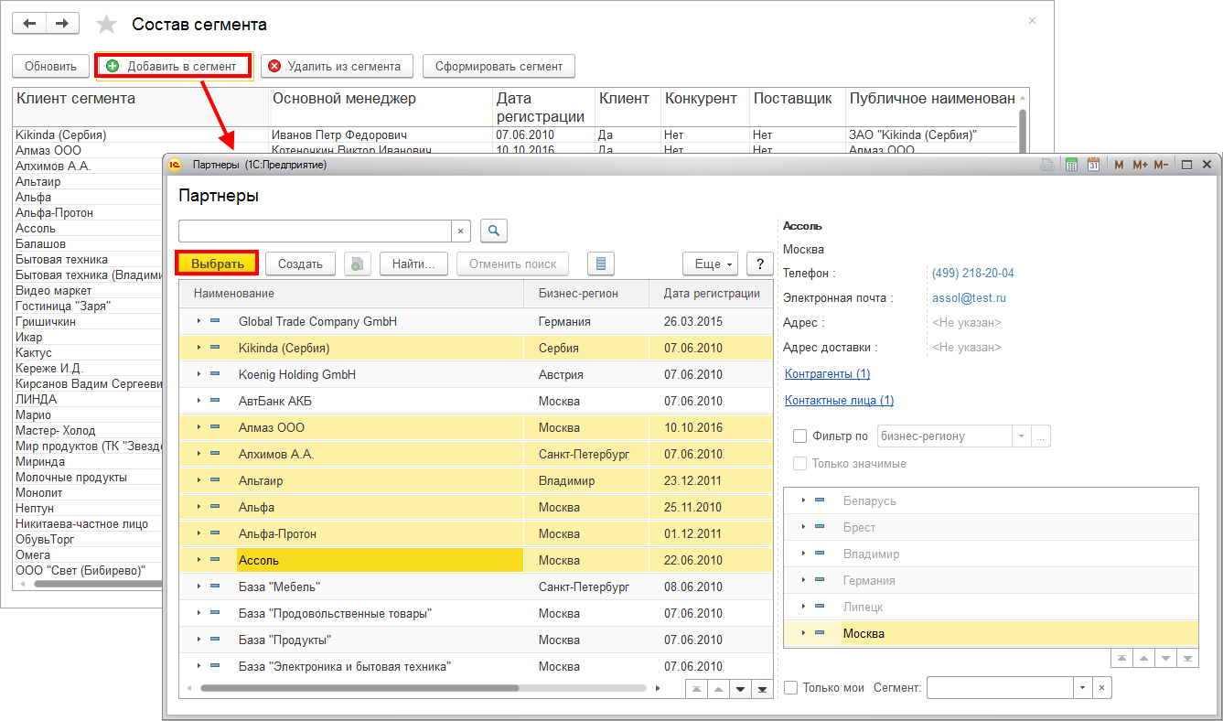Mark Состав сегмента as favorite with star
Viewport: 1223px width, 721px height.
[x=107, y=25]
